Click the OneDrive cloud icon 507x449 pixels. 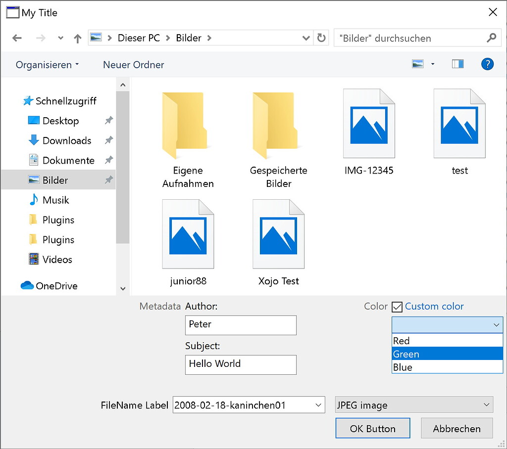(27, 286)
